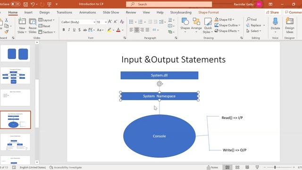
Task: Open Font dialog launcher
Action: click(x=125, y=38)
